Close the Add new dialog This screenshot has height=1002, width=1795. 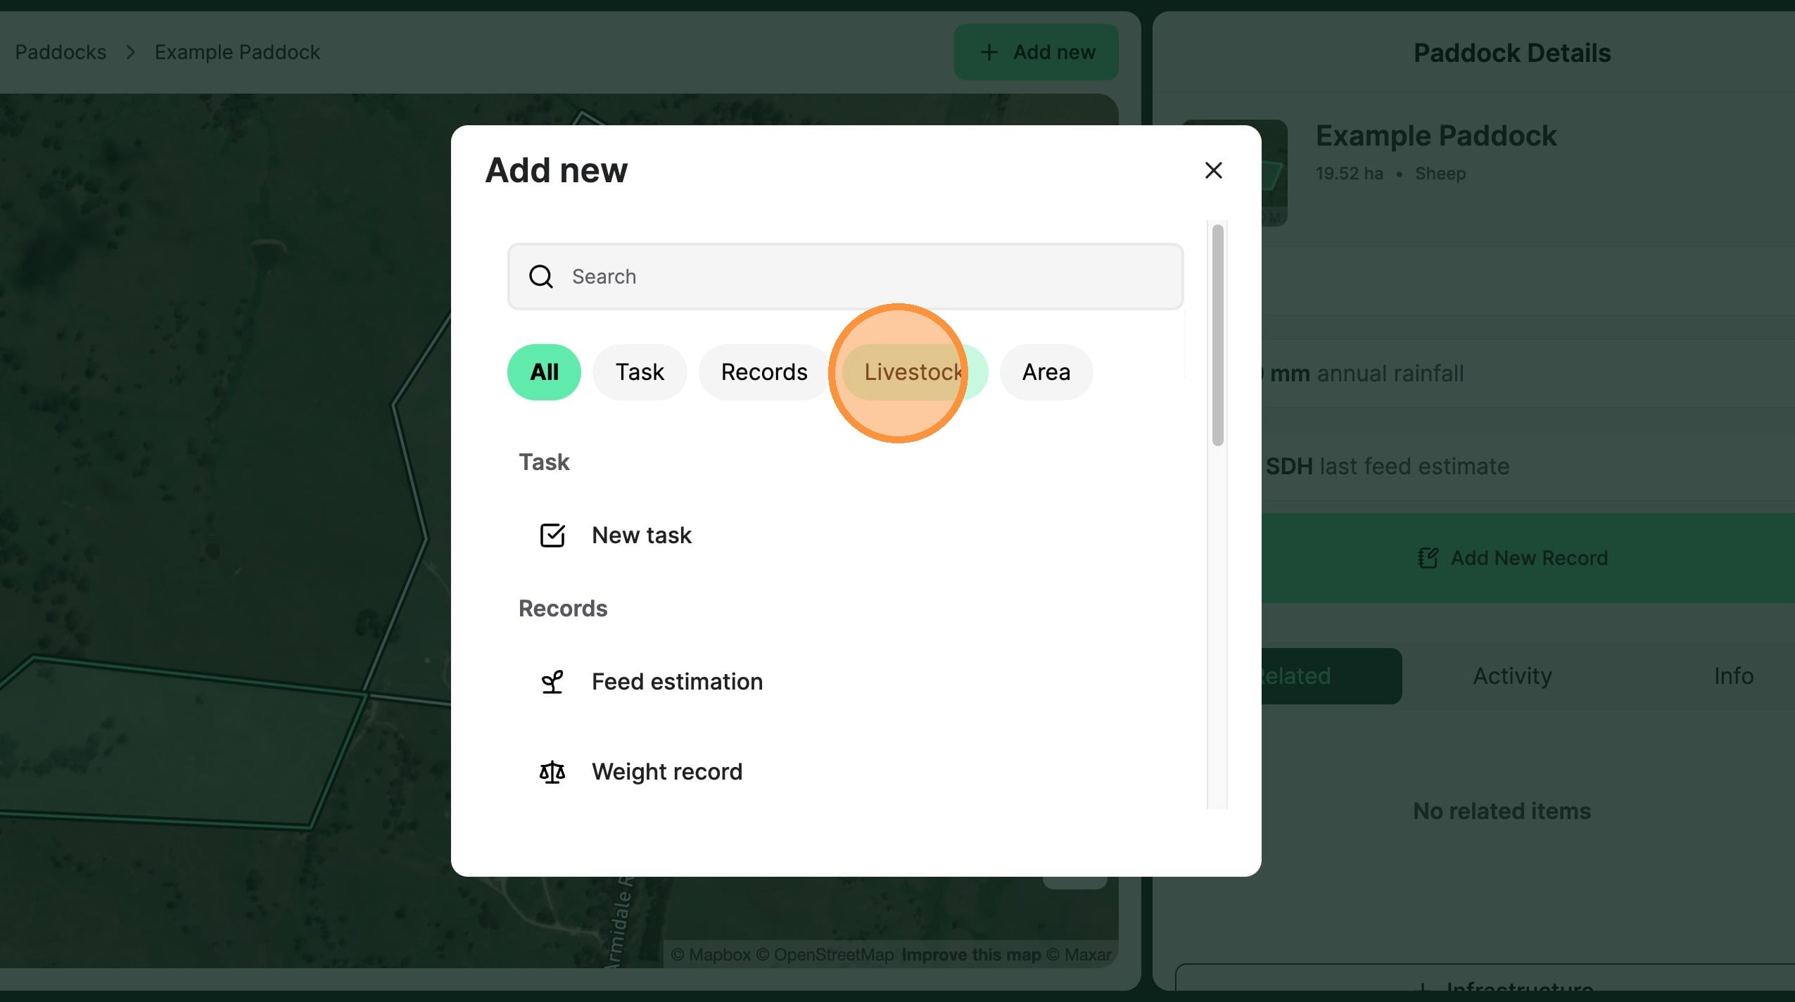[x=1213, y=170]
